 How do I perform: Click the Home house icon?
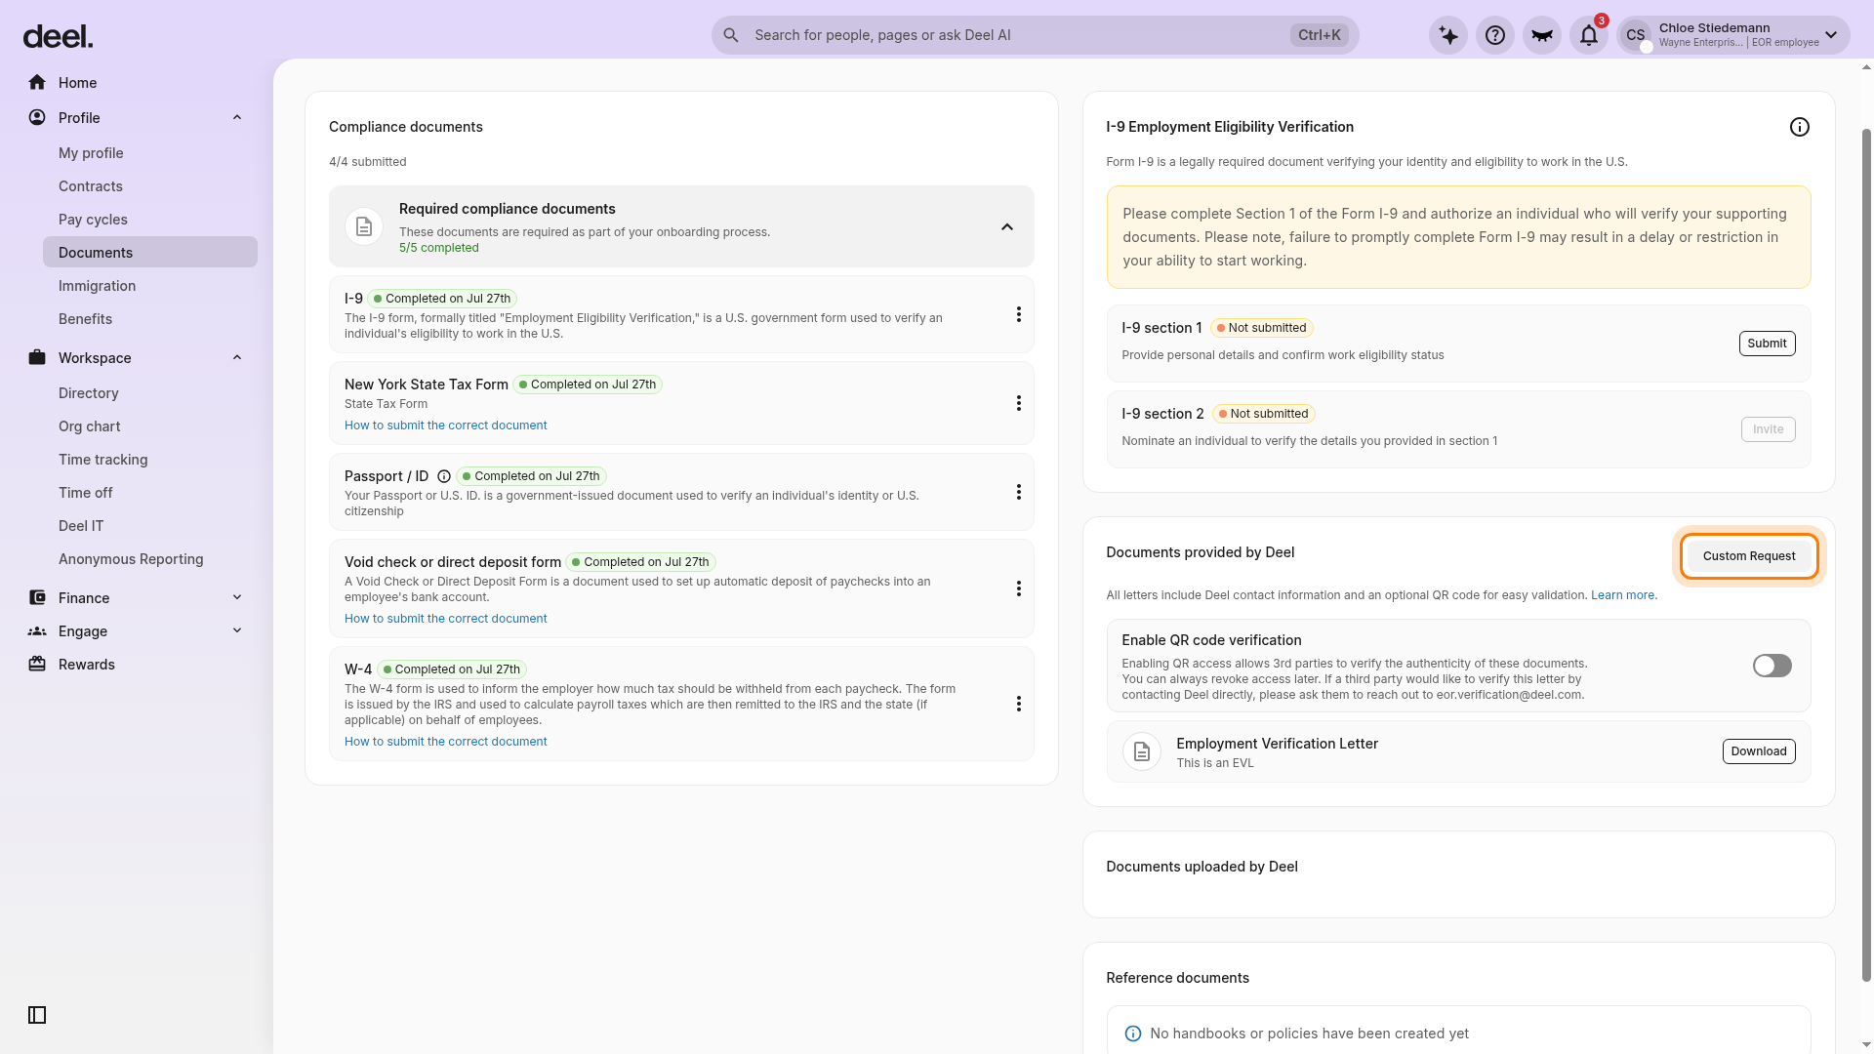click(x=37, y=82)
